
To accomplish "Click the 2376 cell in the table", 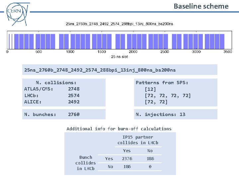I will click(x=127, y=158).
